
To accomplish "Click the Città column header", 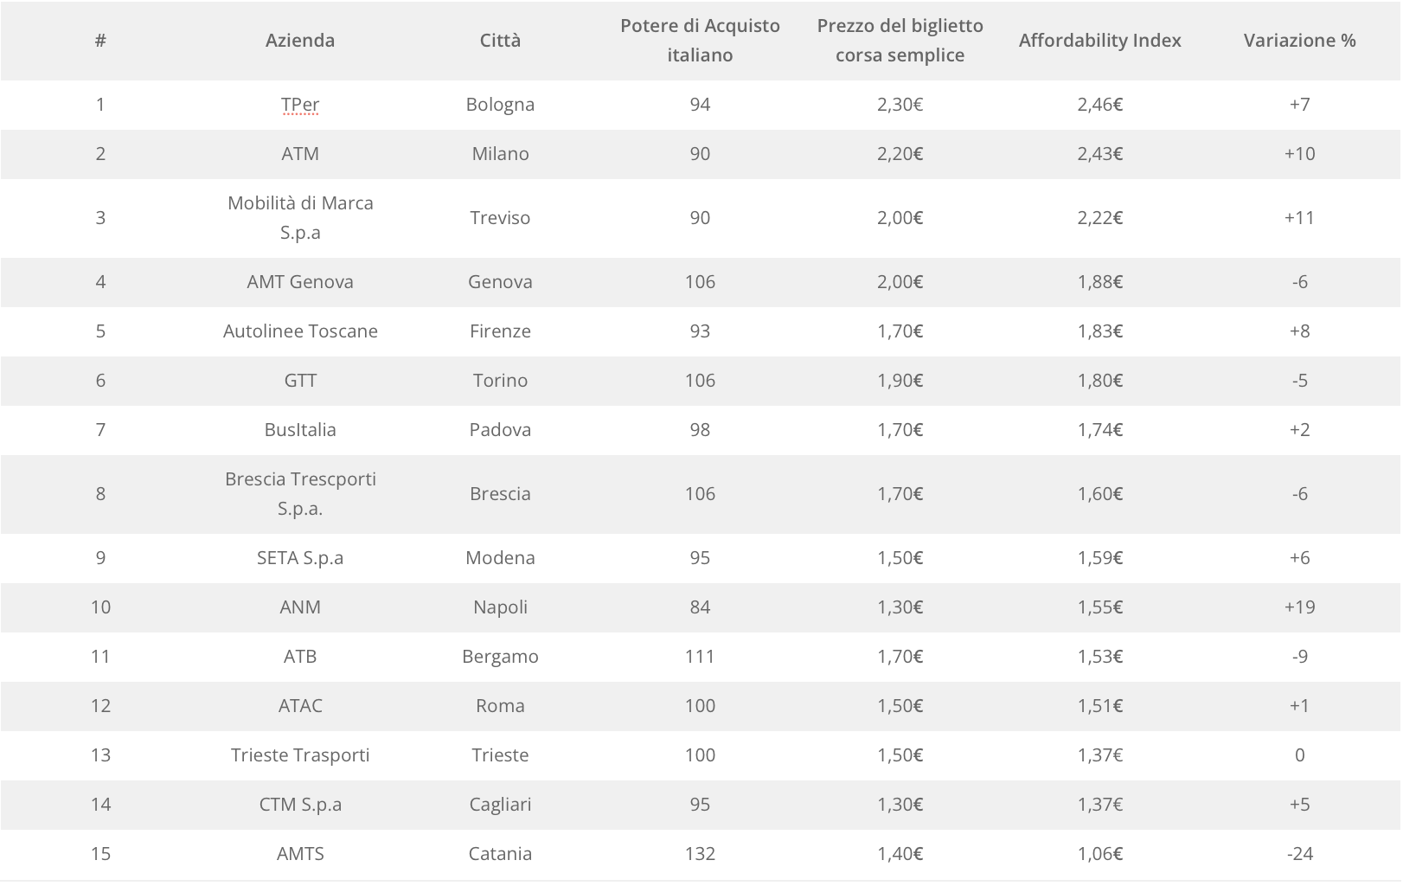I will tap(500, 40).
